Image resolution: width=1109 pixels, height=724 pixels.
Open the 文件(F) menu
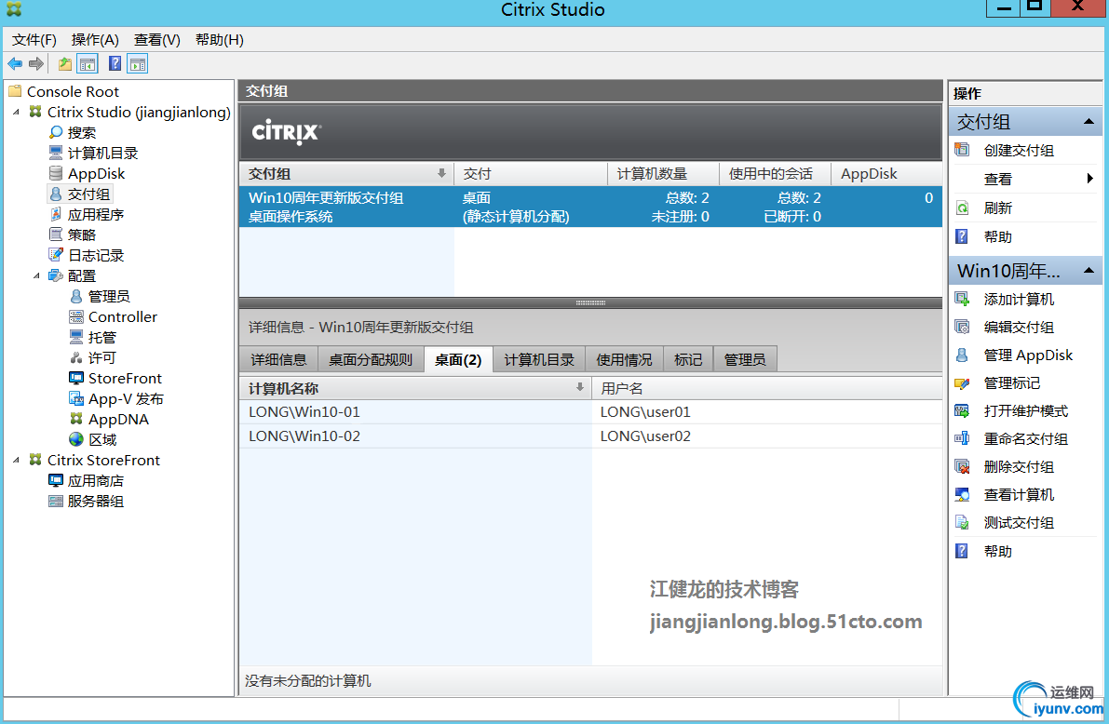34,40
